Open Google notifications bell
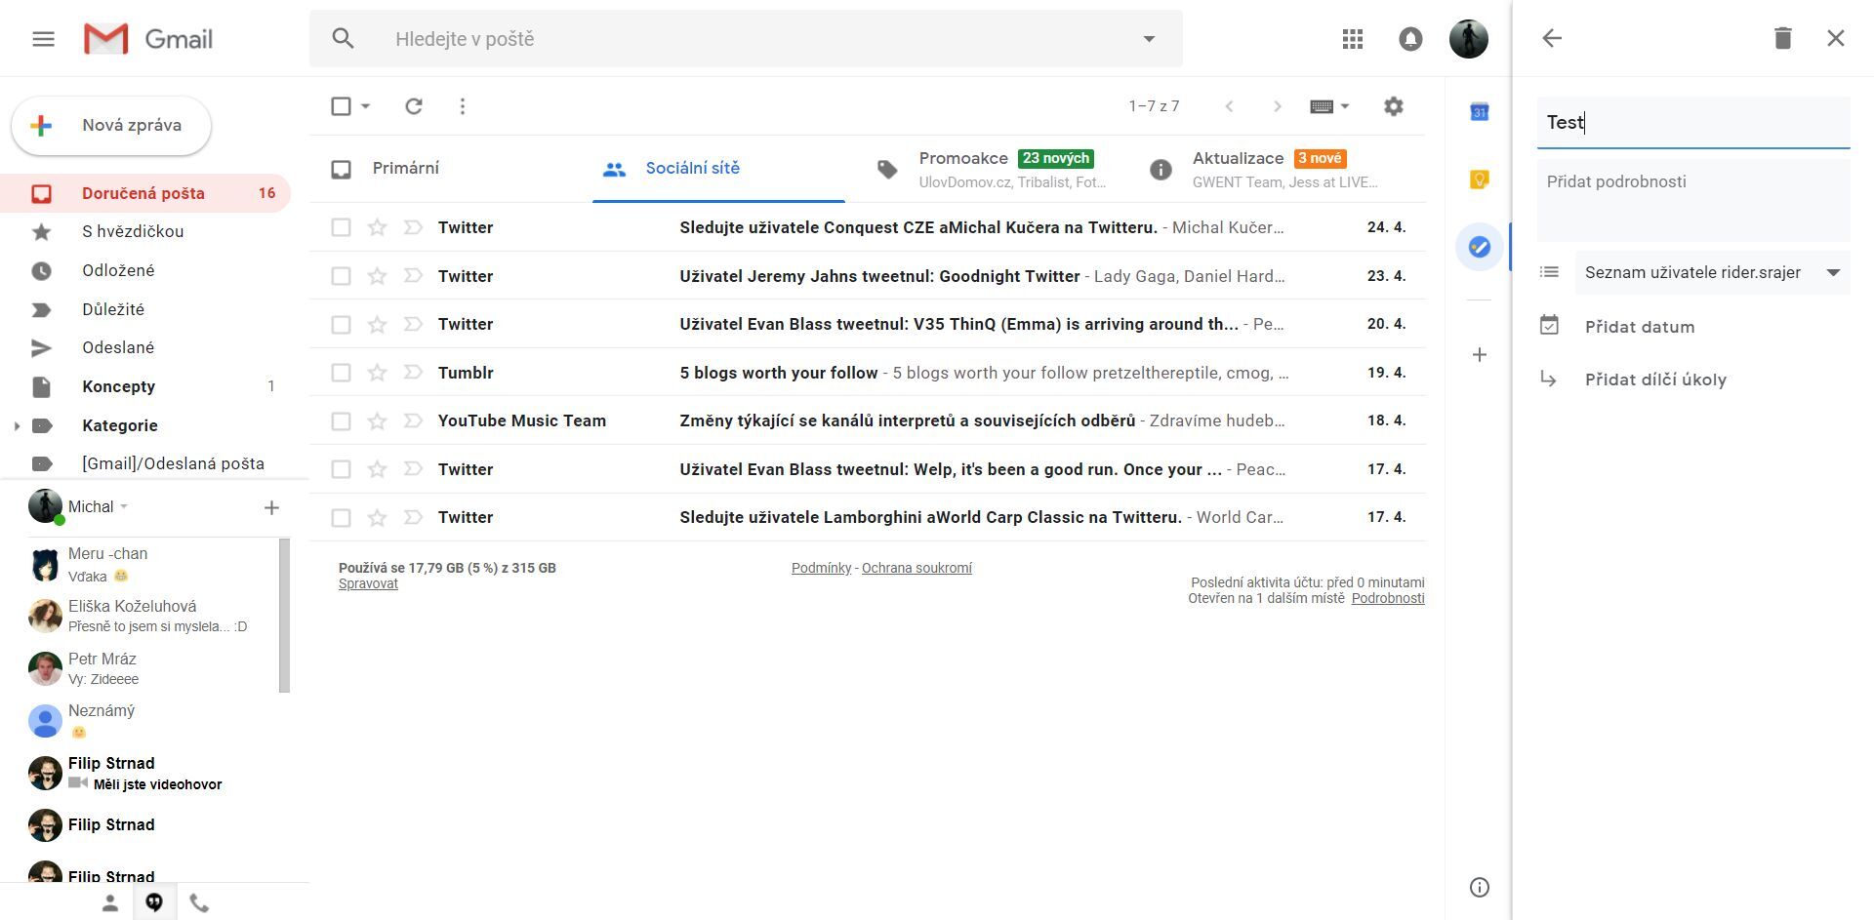Image resolution: width=1874 pixels, height=920 pixels. [x=1409, y=38]
